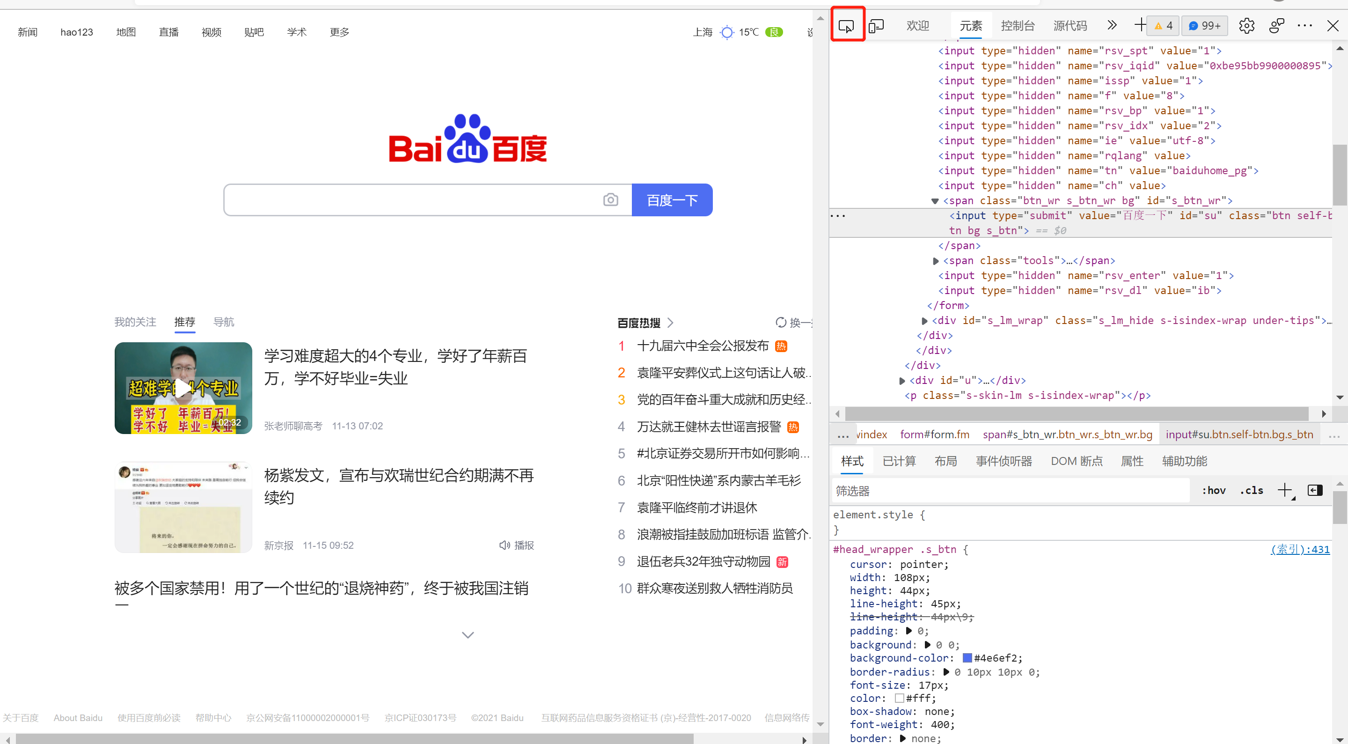
Task: Expand the background property triangle
Action: tap(927, 645)
